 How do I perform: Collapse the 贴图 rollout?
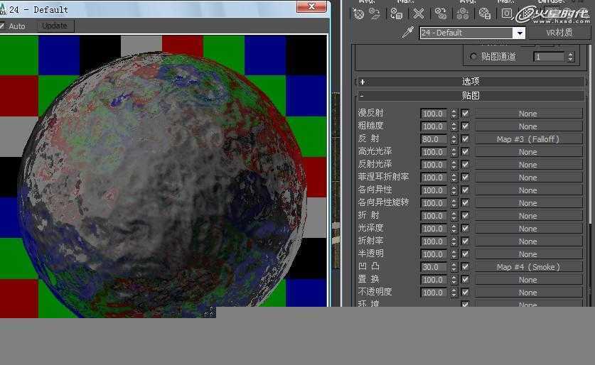(471, 96)
